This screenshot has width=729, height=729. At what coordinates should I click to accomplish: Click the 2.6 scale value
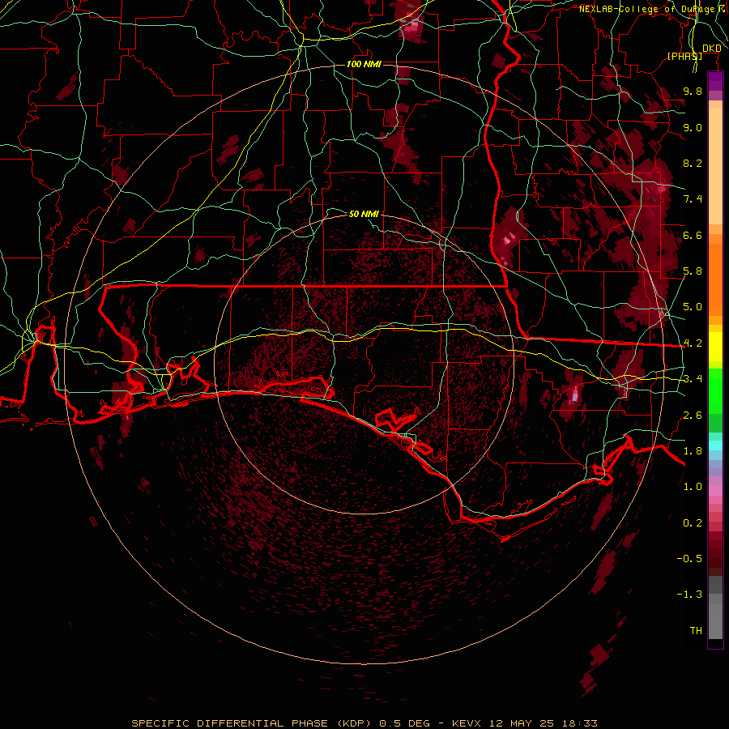pyautogui.click(x=693, y=416)
